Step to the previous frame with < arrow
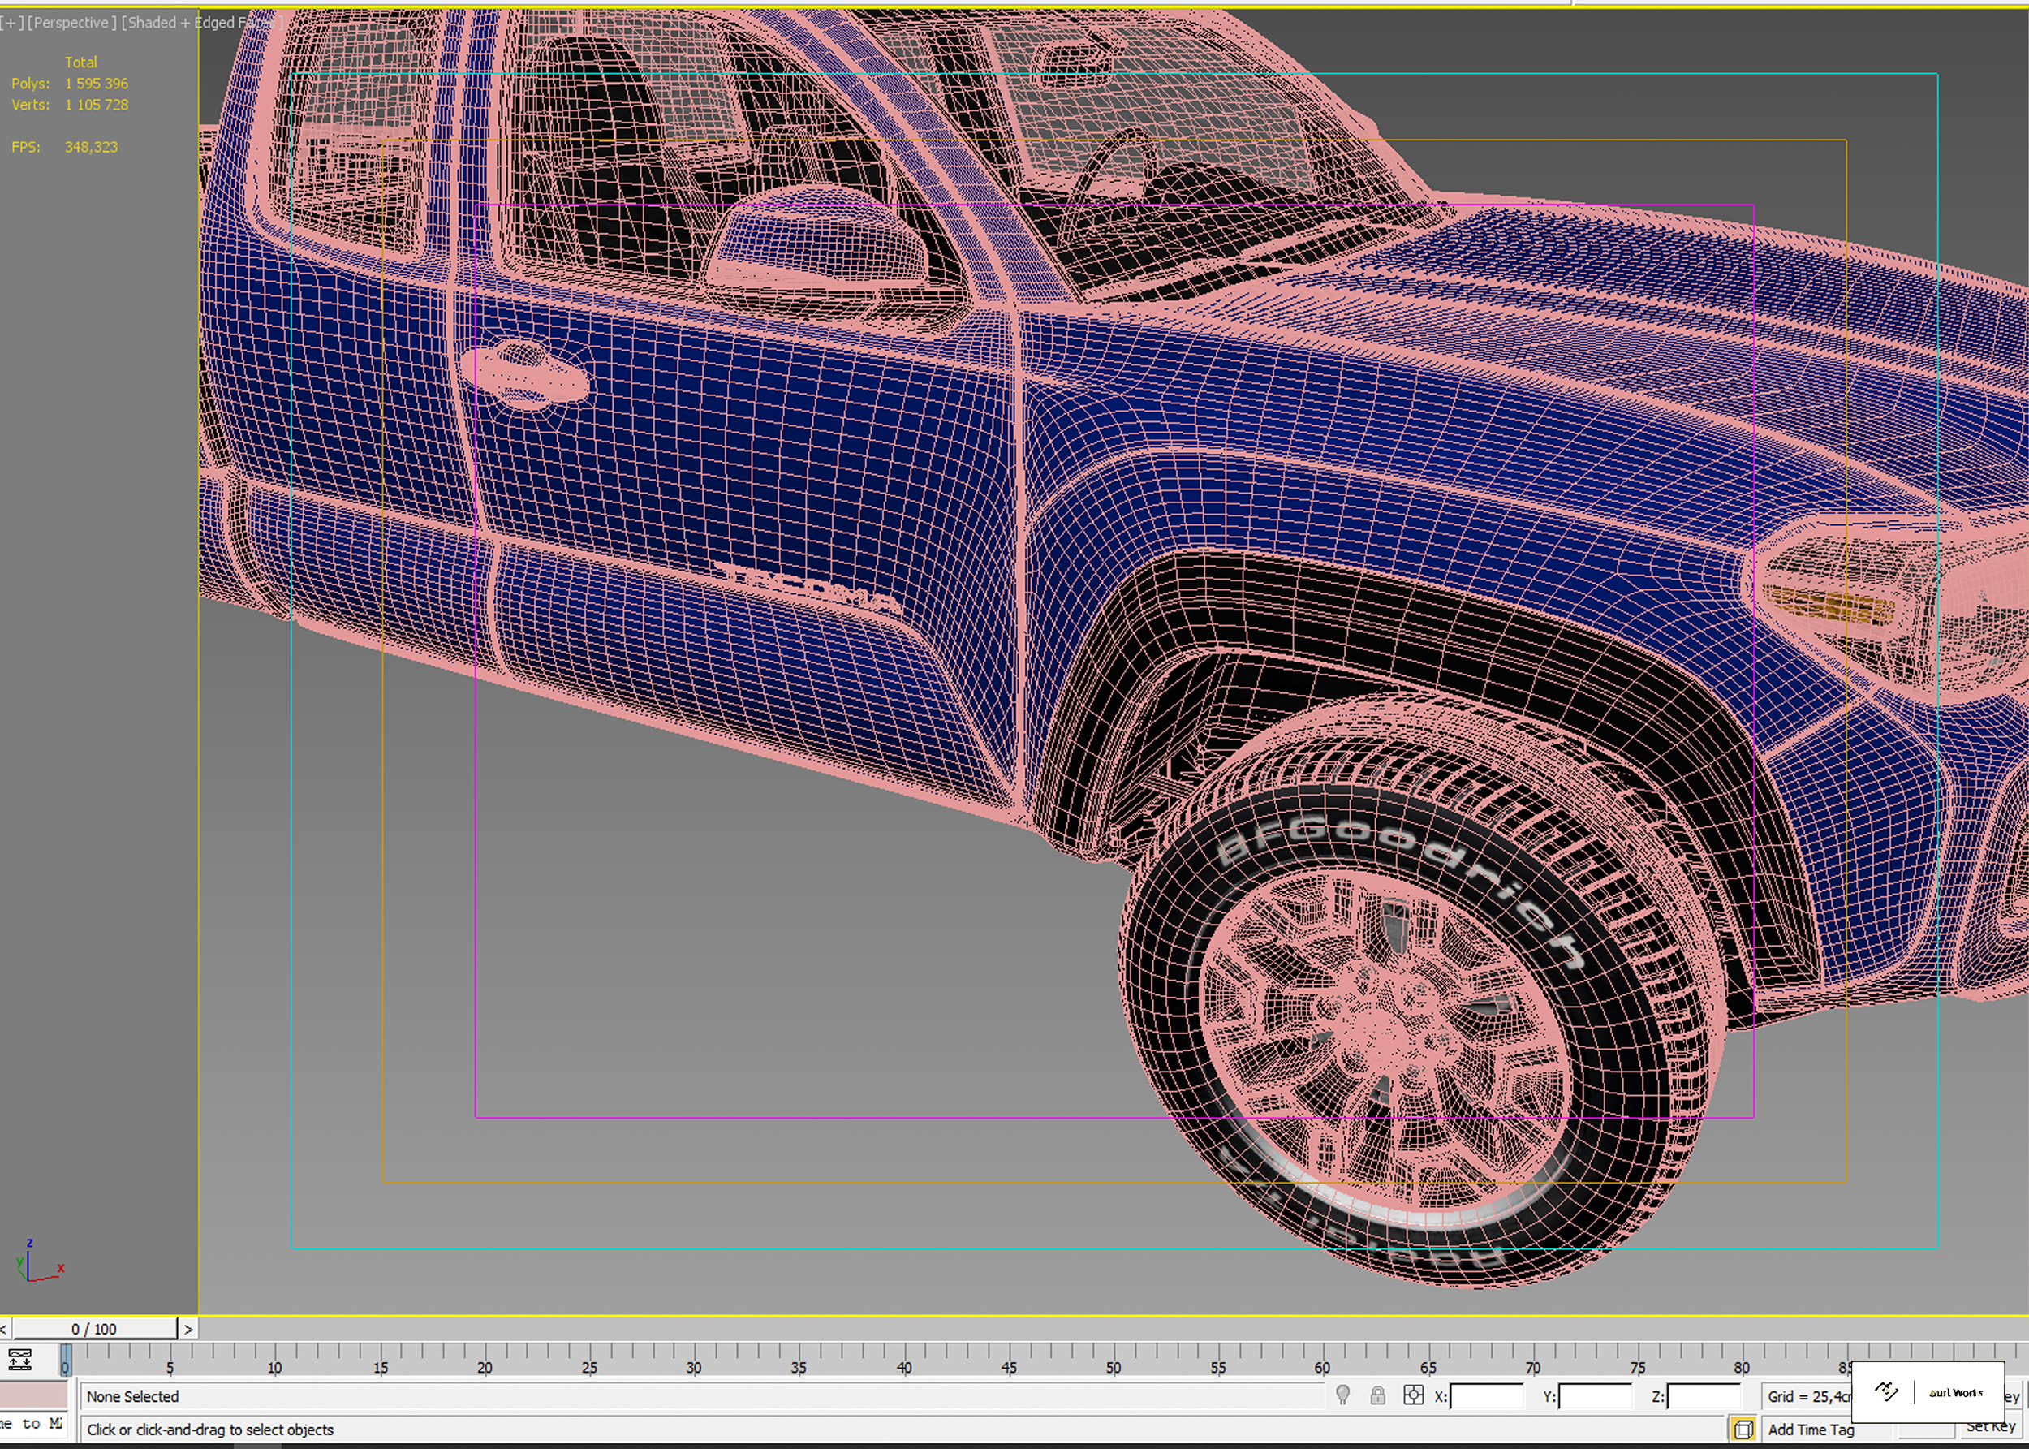2029x1449 pixels. (x=4, y=1329)
